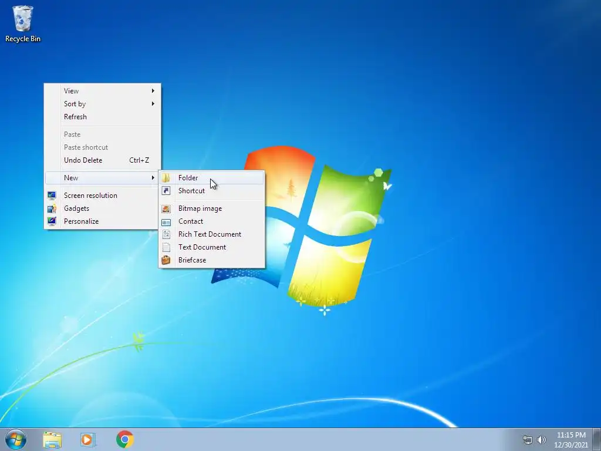Open the Recycle Bin desktop icon
This screenshot has height=451, width=601.
click(x=23, y=23)
